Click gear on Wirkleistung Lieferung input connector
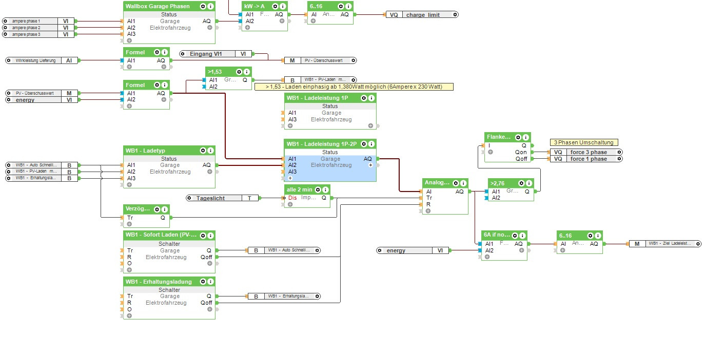 coord(9,60)
